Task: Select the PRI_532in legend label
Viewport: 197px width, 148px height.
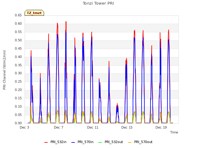Action: coord(58,142)
